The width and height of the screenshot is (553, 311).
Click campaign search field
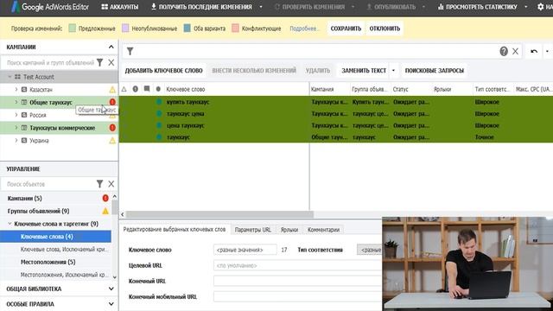[50, 63]
